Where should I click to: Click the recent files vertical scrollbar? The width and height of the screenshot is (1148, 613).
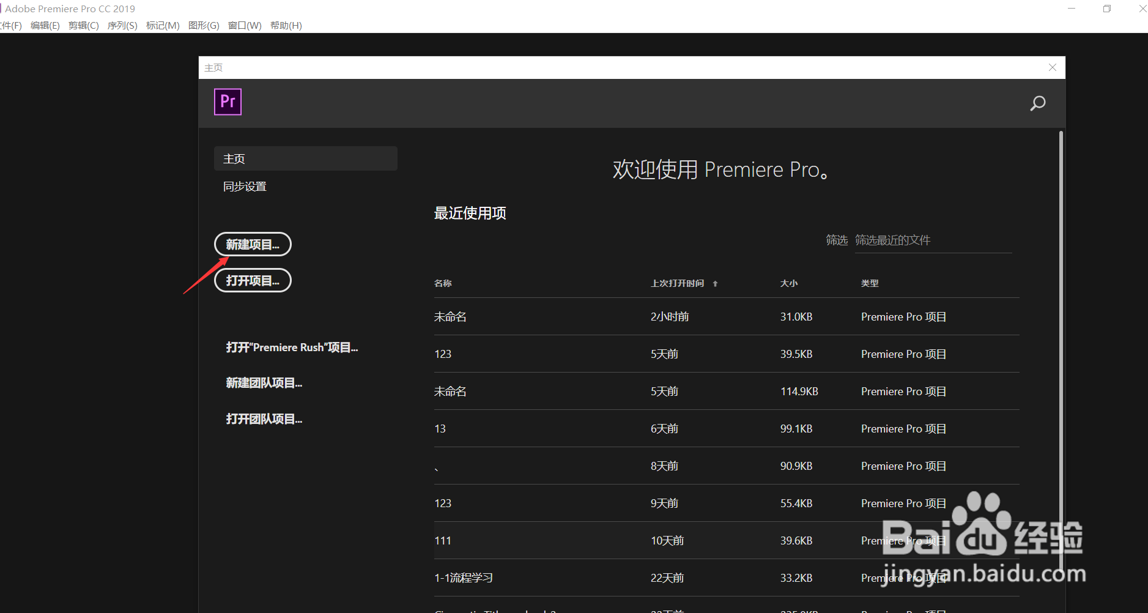(x=1061, y=352)
